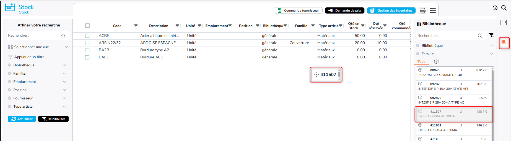Screen dimensions: 511x141
Task: Open the hamburger menu icon
Action: 433,10
